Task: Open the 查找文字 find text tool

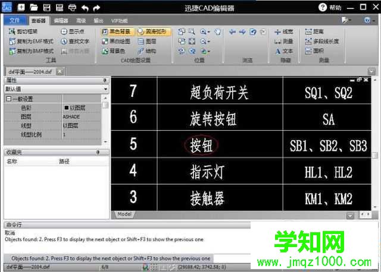Action: 75,42
